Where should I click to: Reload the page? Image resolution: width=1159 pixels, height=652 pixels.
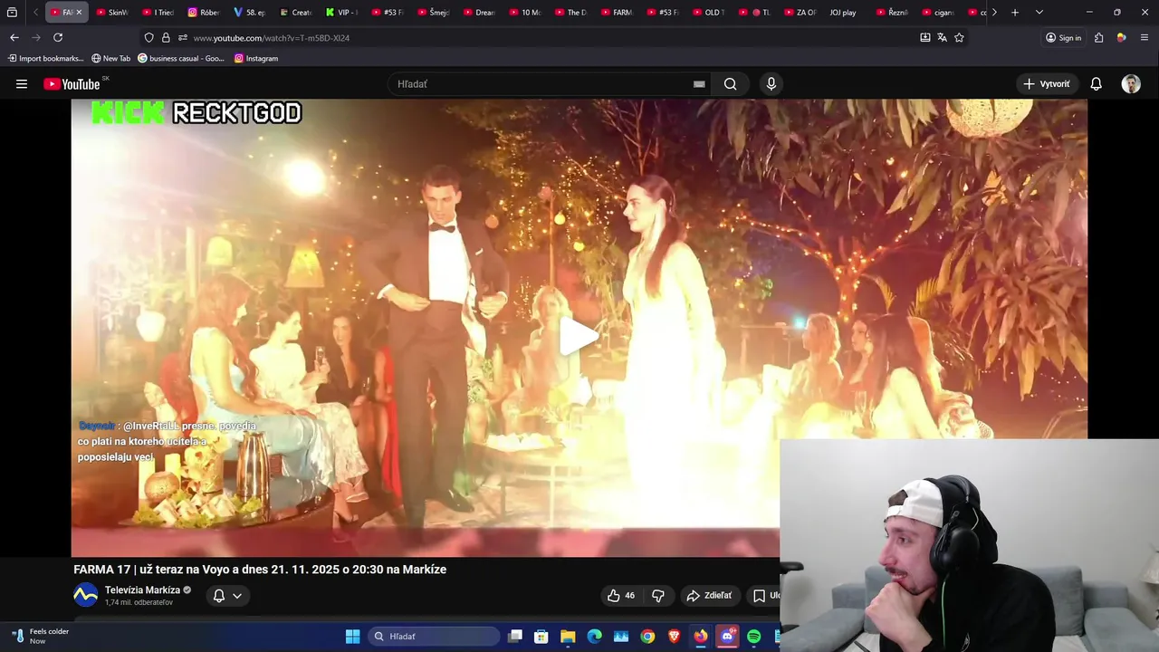coord(58,37)
